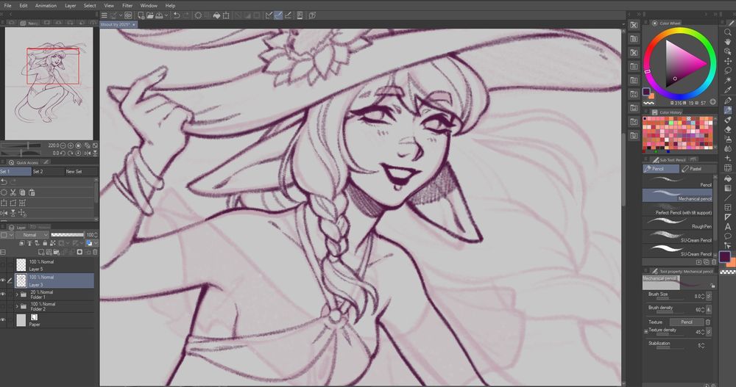
Task: Select the Lasso selection tool
Action: click(728, 70)
